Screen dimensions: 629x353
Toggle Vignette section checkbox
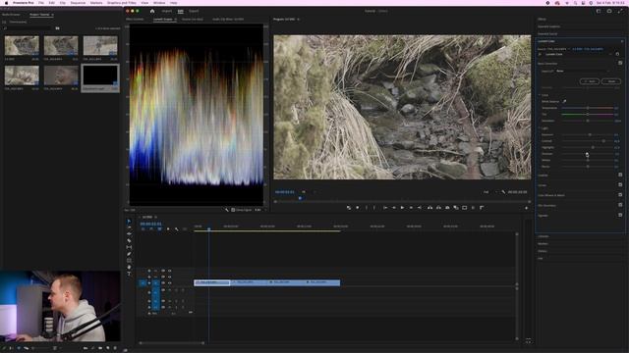tap(620, 215)
